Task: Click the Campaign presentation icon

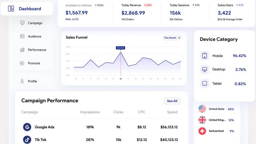Action: tap(22, 23)
